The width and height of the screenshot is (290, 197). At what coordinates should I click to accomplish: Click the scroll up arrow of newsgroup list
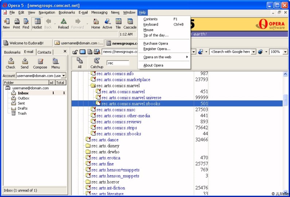coord(285,74)
